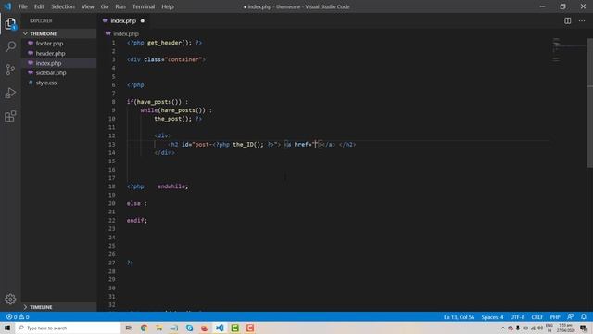593x334 pixels.
Task: Click the Windows Start button
Action: 7,328
